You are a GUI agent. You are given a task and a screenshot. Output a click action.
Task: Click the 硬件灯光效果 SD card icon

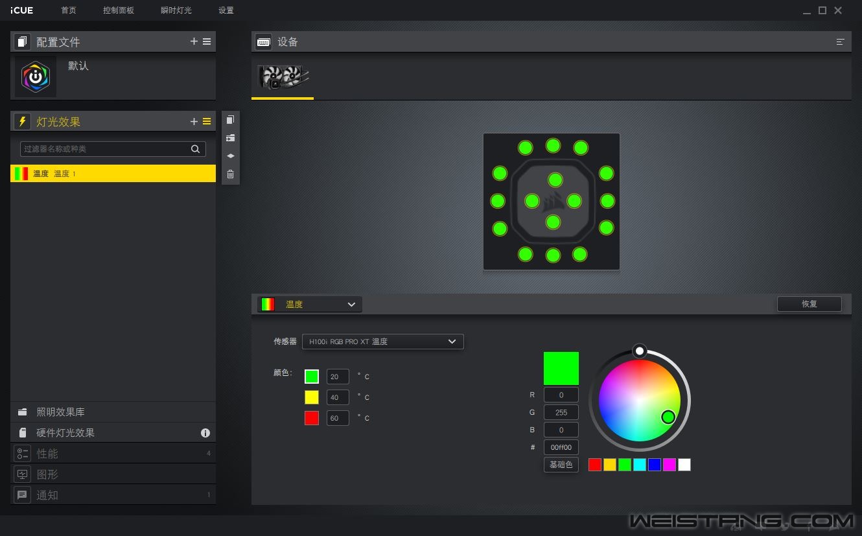coord(23,433)
